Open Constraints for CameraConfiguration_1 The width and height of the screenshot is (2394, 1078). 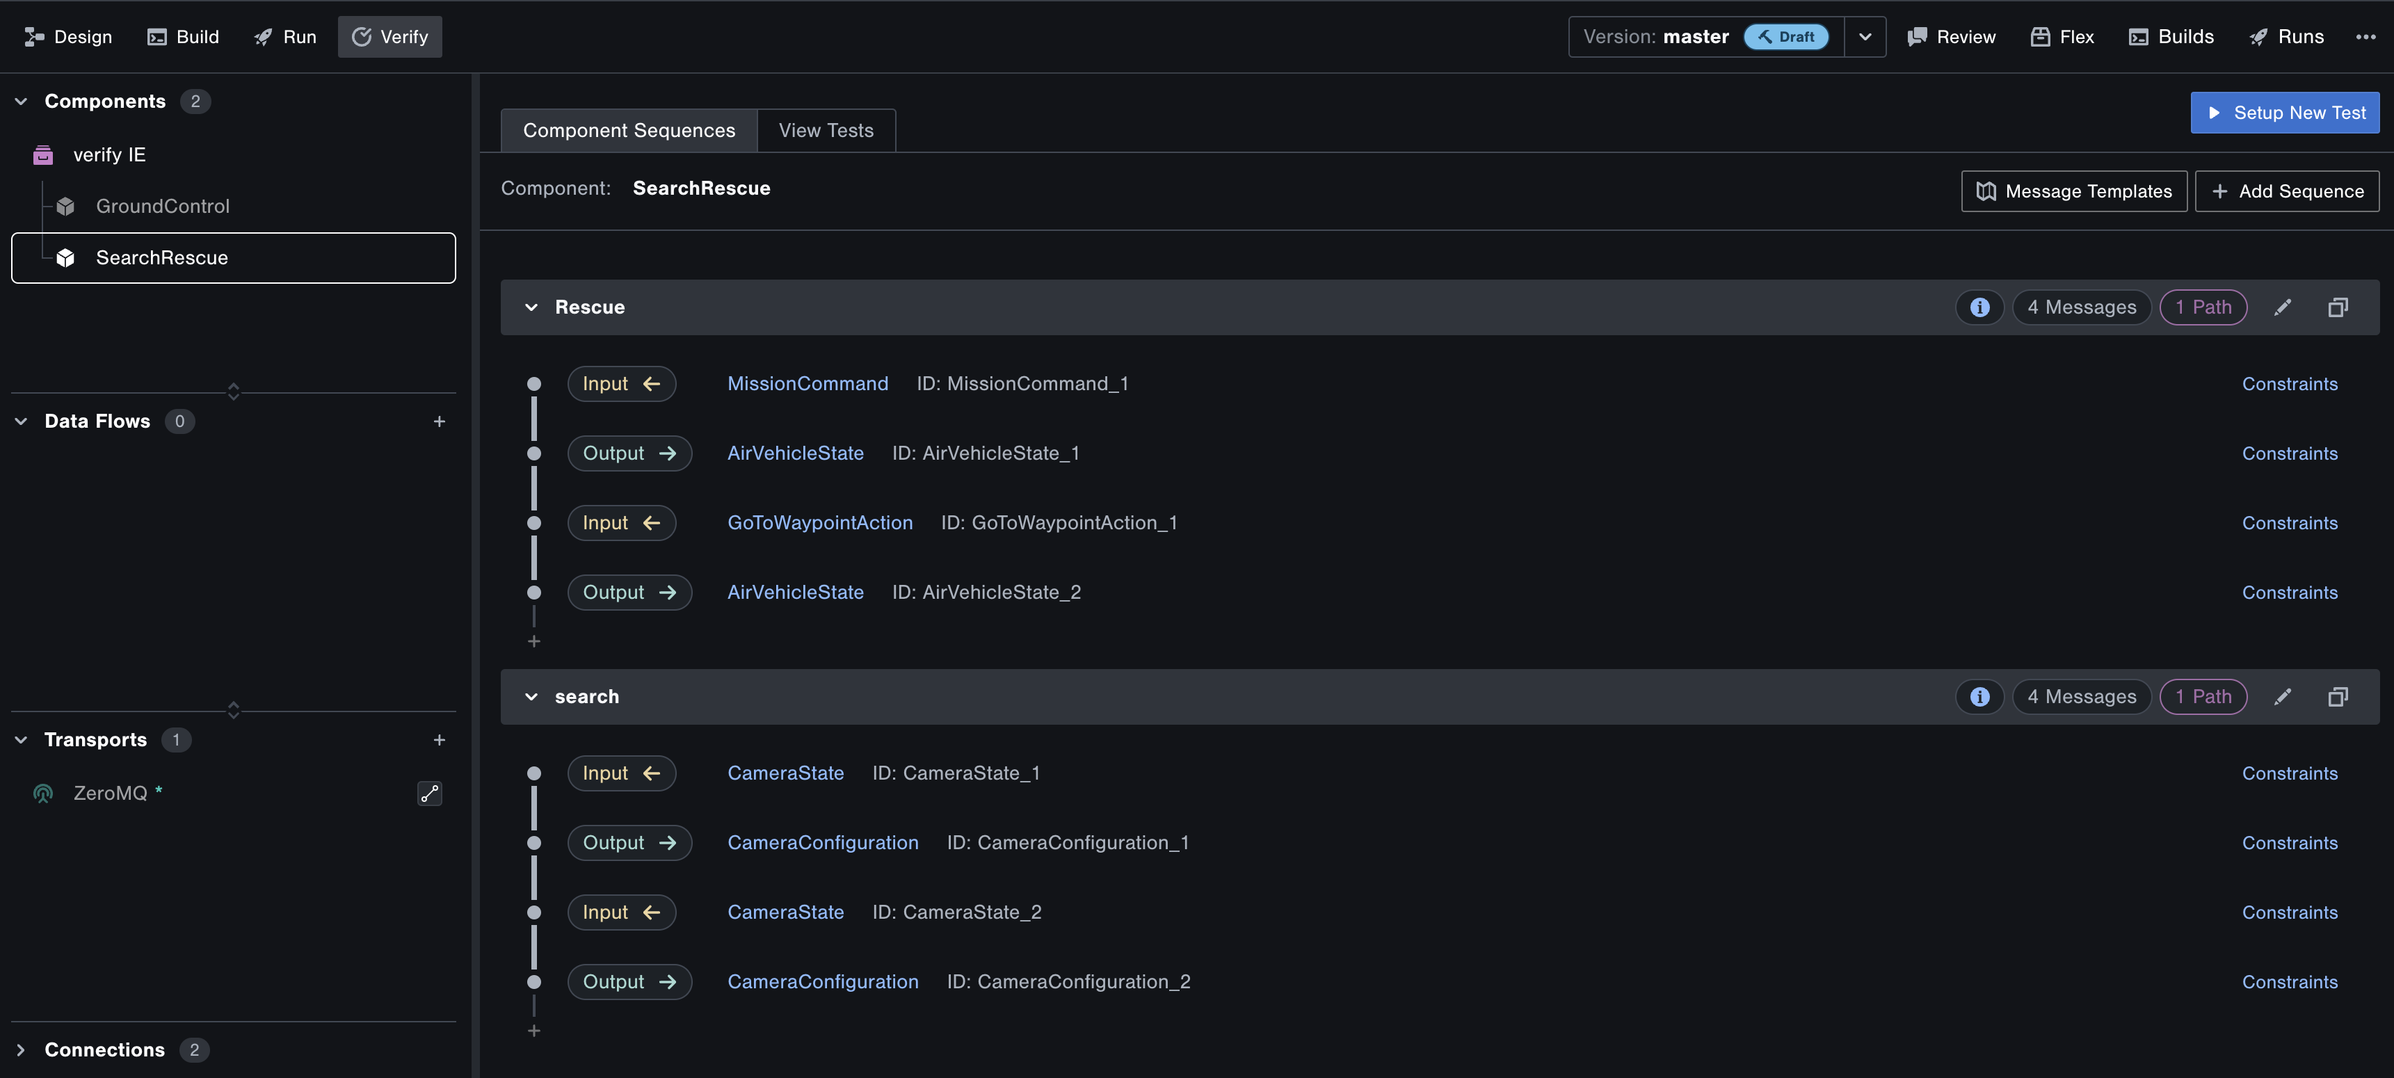click(x=2289, y=842)
